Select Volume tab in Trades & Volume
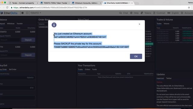Image resolution: width=193 pixels, height=109 pixels. click(166, 24)
